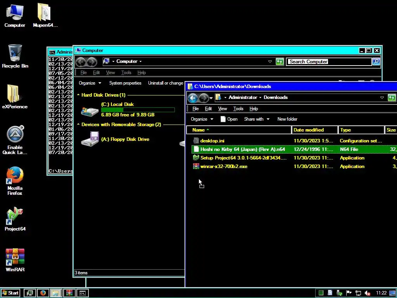Launch Enable Quick Launch shortcut

(x=15, y=140)
